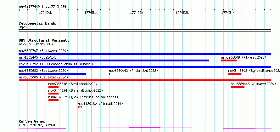Click the red bar under nsv5446803
Screen dimensions: 280x132
point(234,74)
